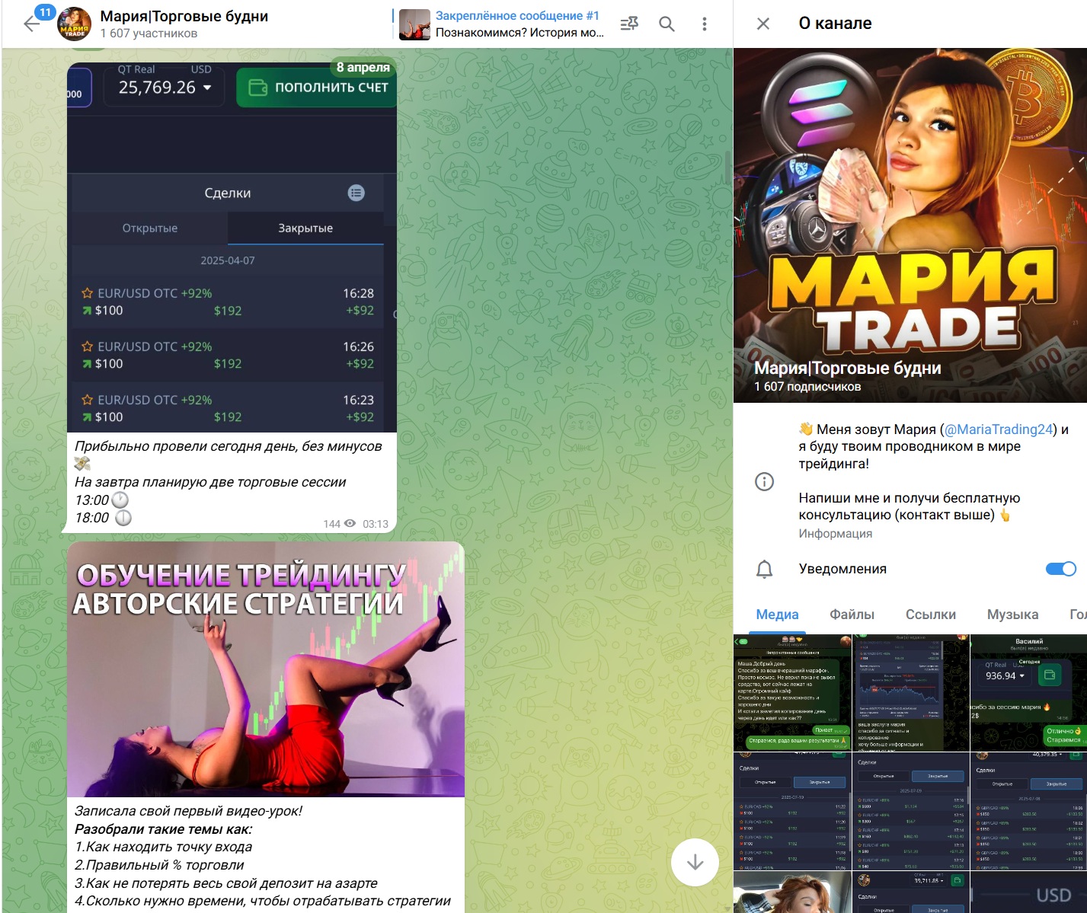Viewport: 1087px width, 913px height.
Task: Switch to the Ссылки tab
Action: coord(930,615)
